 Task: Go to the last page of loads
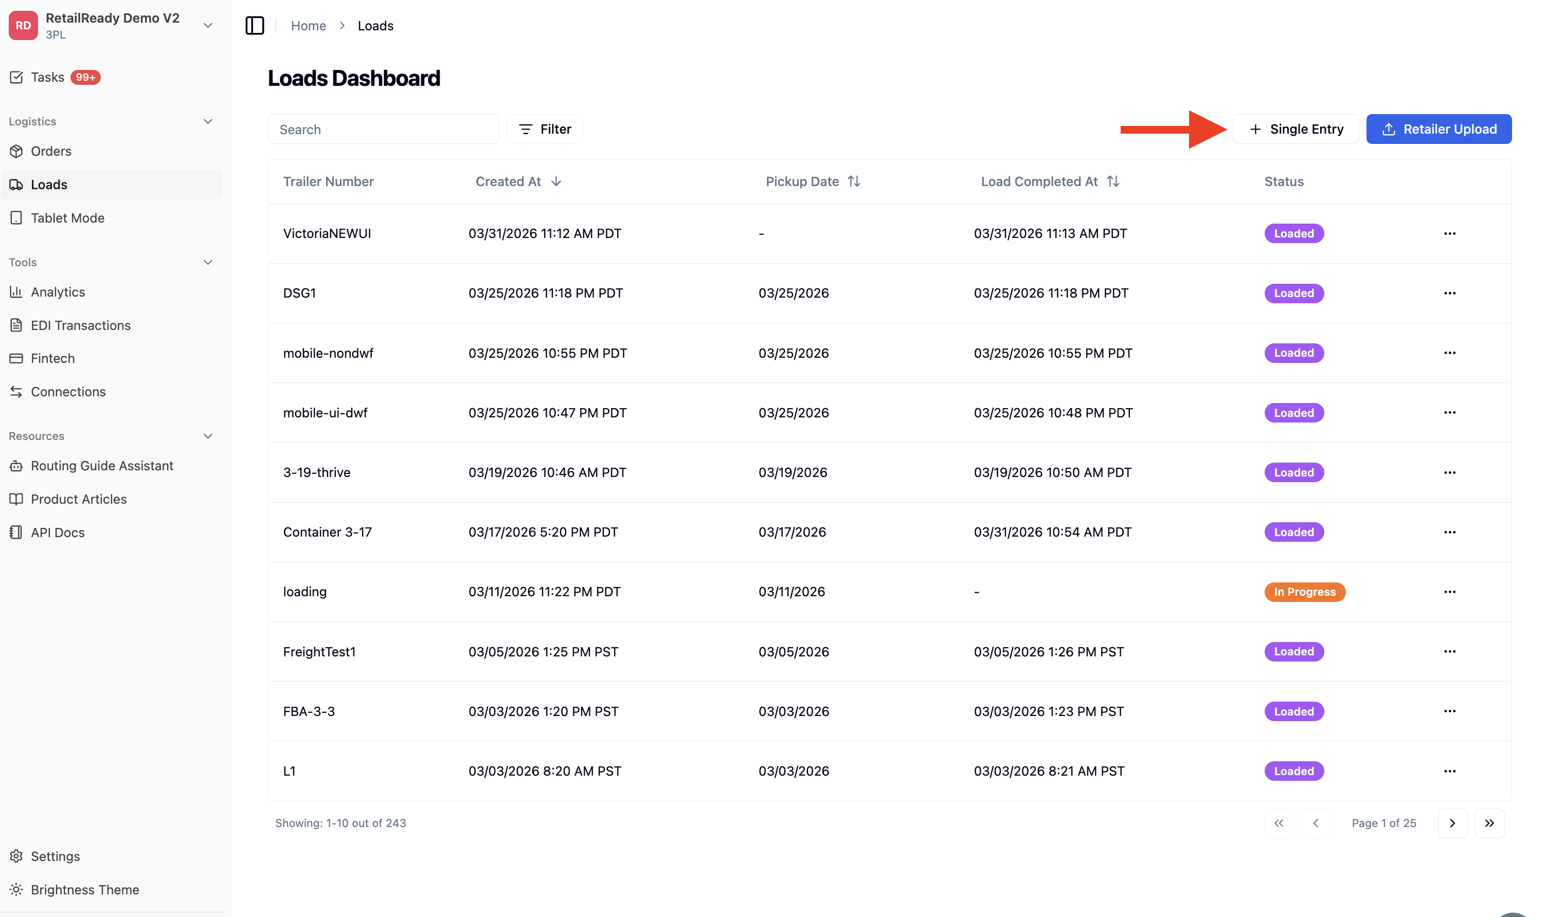pos(1489,823)
